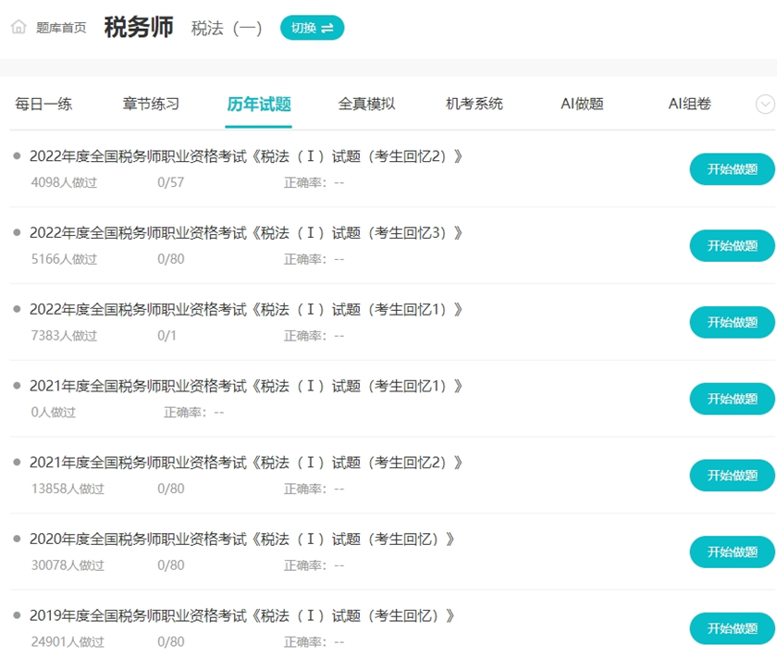
Task: Open the 2019 税法（Ⅰ）考生回忆 exam title
Action: click(x=240, y=615)
